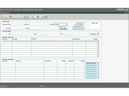Click the blue square Clear Rec icon
The image size is (129, 96).
(27, 17)
